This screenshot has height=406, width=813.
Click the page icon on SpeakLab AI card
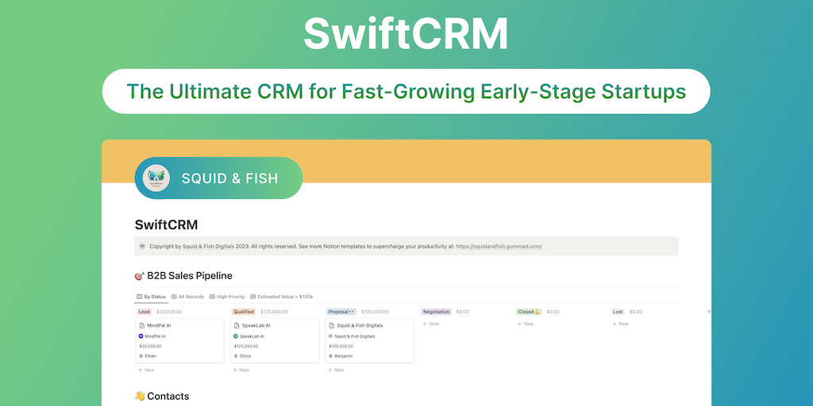tap(237, 326)
